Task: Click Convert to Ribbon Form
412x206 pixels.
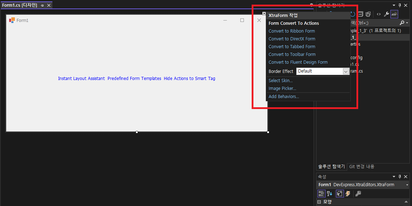Action: click(292, 31)
